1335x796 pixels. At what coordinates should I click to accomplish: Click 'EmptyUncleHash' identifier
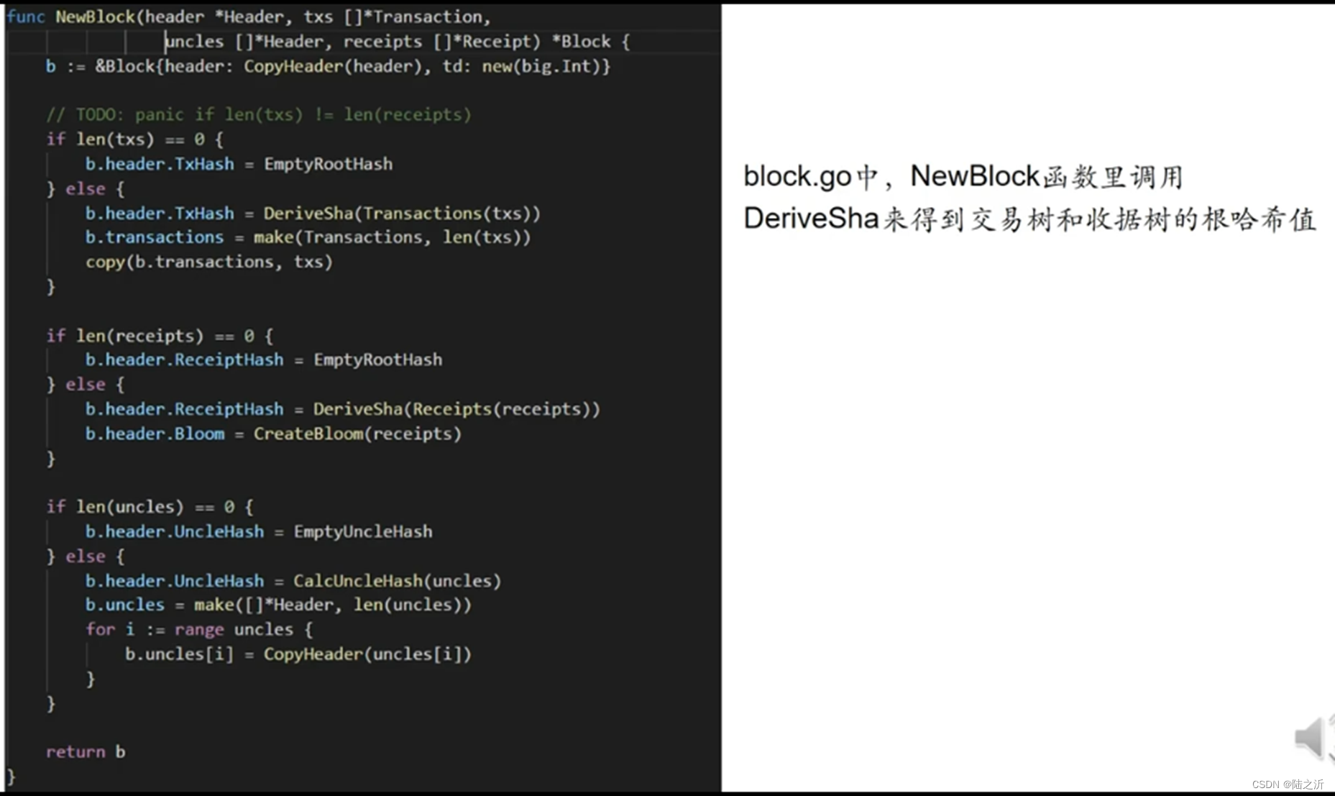point(363,531)
